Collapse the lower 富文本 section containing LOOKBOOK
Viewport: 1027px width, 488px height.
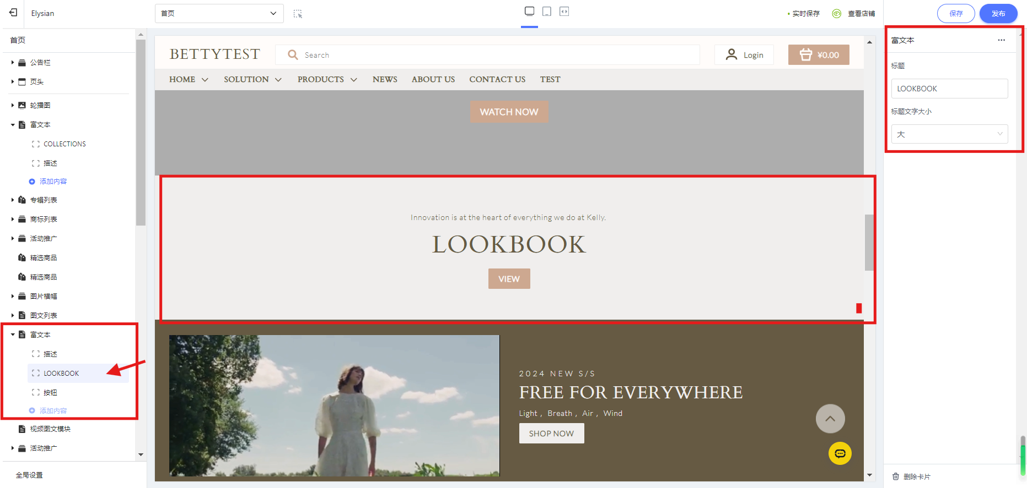coord(13,335)
